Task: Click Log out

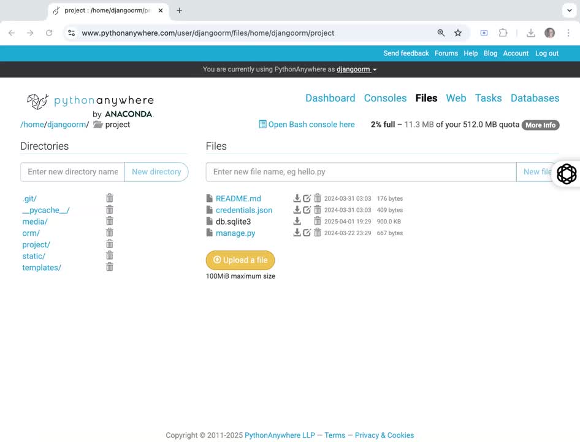Action: click(x=547, y=53)
